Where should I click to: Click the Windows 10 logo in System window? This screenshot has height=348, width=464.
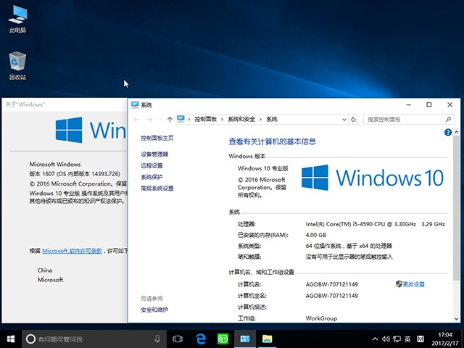tap(372, 178)
